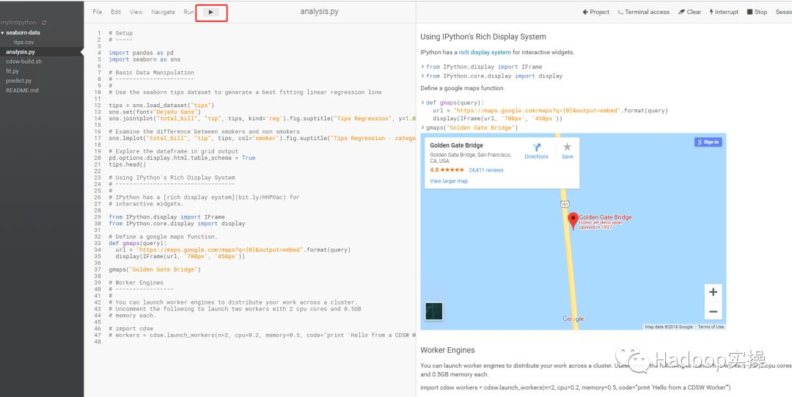Image resolution: width=792 pixels, height=397 pixels.
Task: Go back to Project
Action: click(596, 12)
